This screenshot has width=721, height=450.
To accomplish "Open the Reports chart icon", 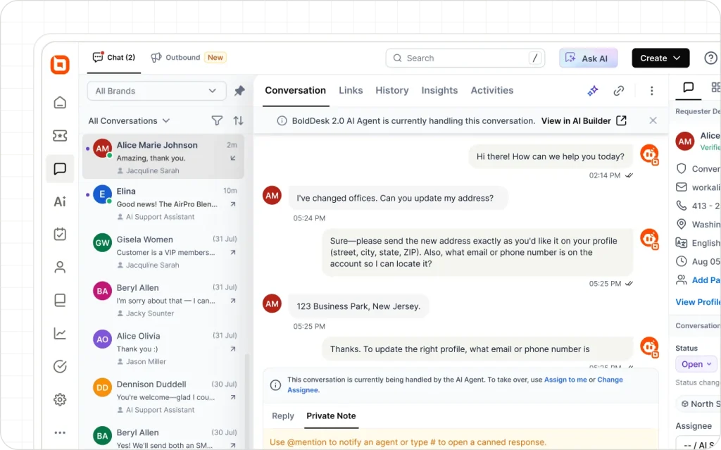I will [60, 333].
